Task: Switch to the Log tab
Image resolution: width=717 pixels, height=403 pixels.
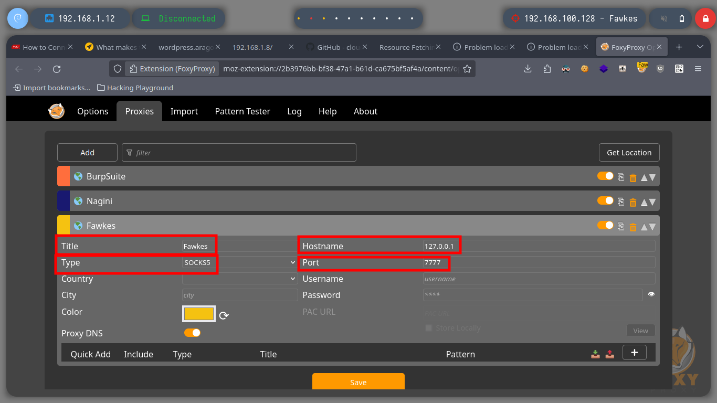Action: click(x=294, y=111)
